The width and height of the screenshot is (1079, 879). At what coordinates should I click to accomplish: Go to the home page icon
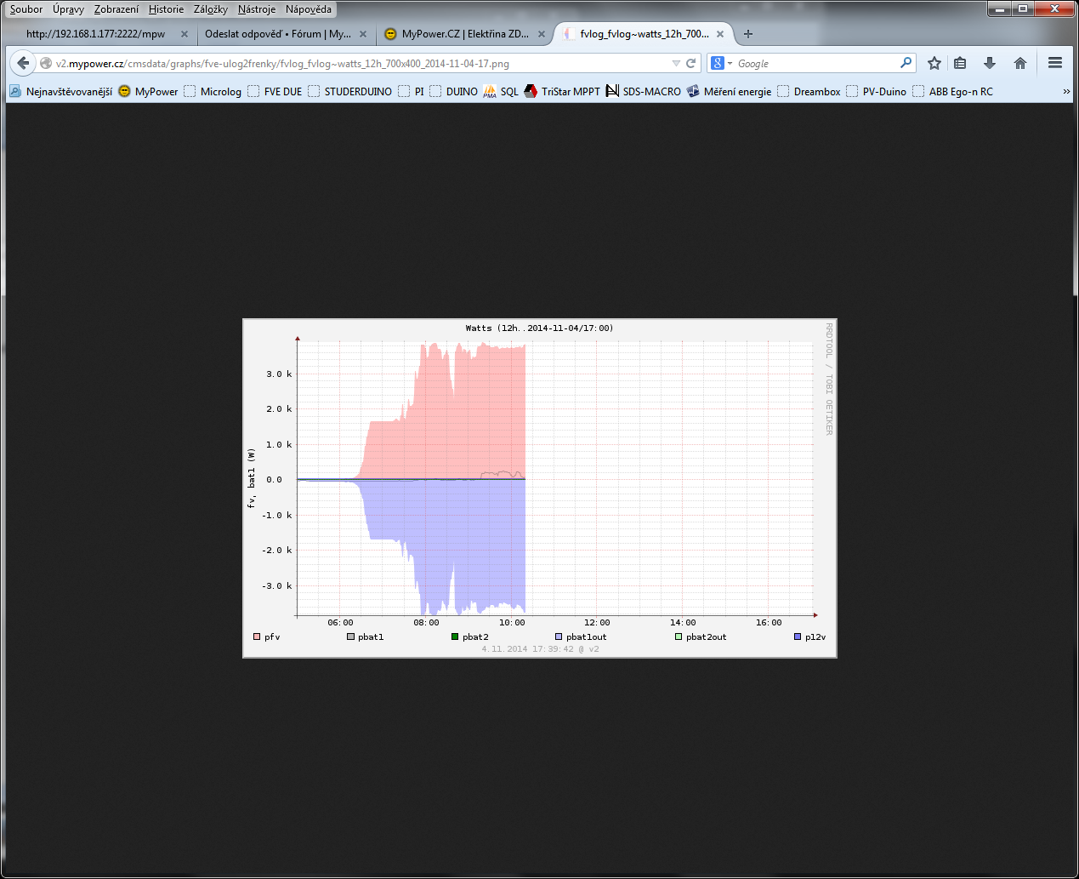[x=1020, y=63]
